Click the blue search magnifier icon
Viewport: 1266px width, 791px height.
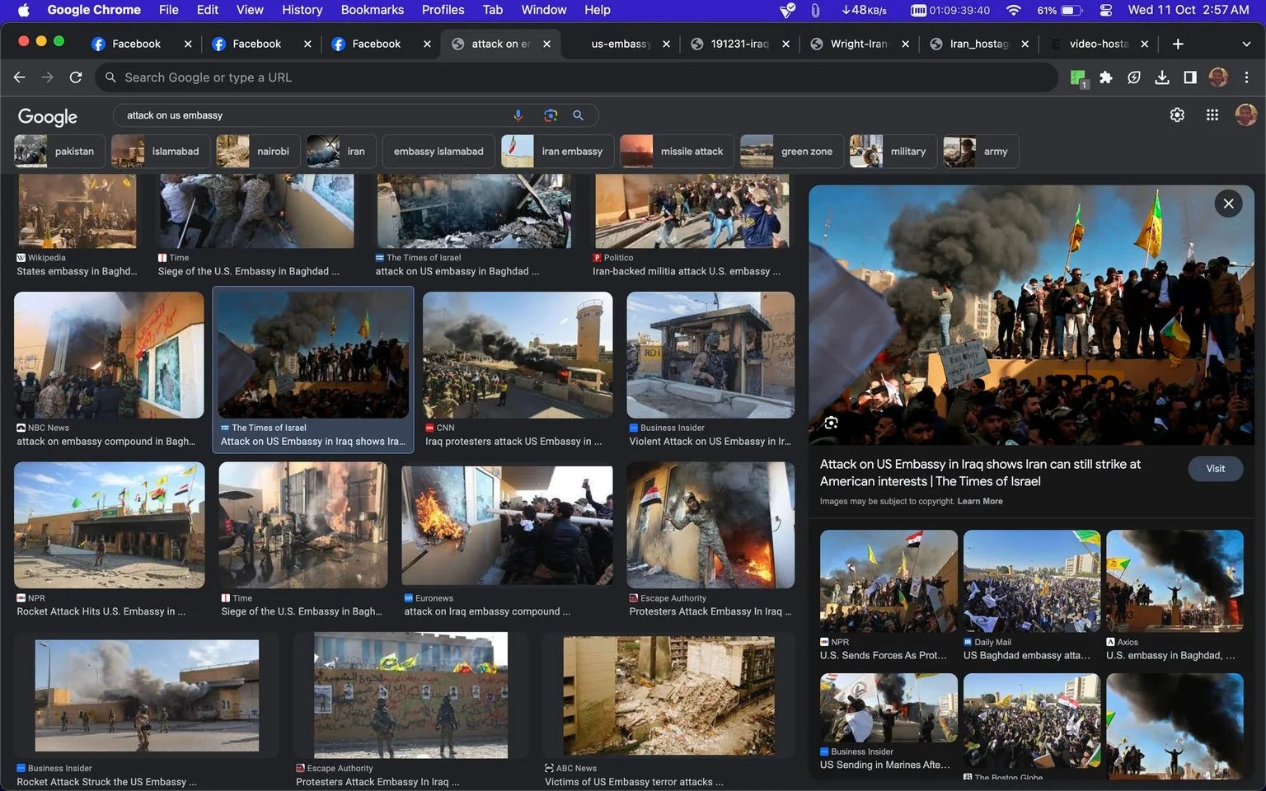tap(579, 115)
